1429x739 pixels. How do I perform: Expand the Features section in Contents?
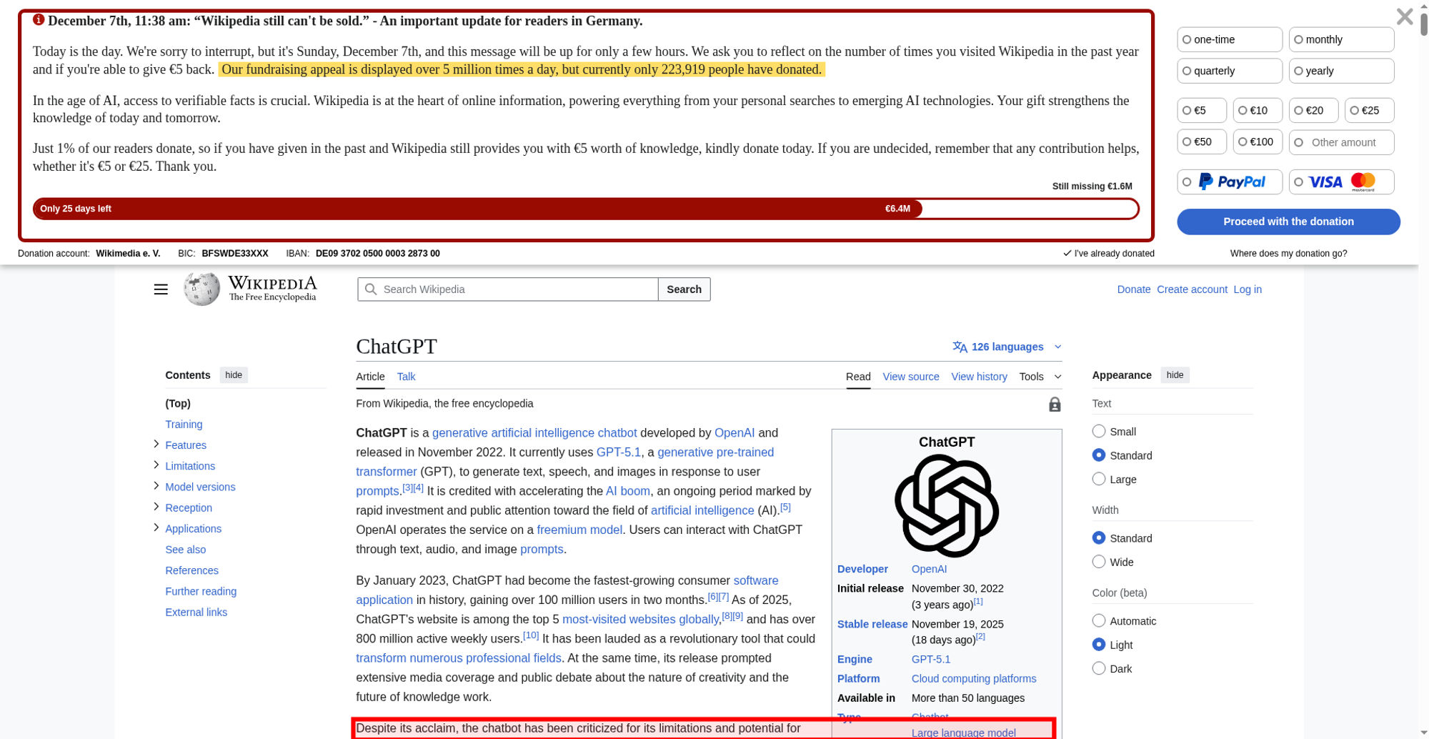click(x=156, y=444)
